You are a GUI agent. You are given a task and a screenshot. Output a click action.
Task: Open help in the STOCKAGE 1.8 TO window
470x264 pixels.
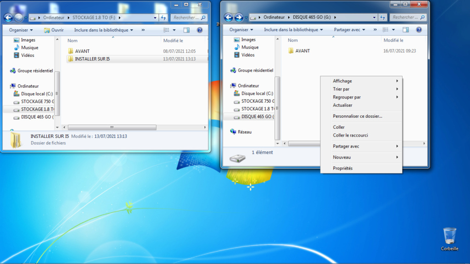point(200,30)
